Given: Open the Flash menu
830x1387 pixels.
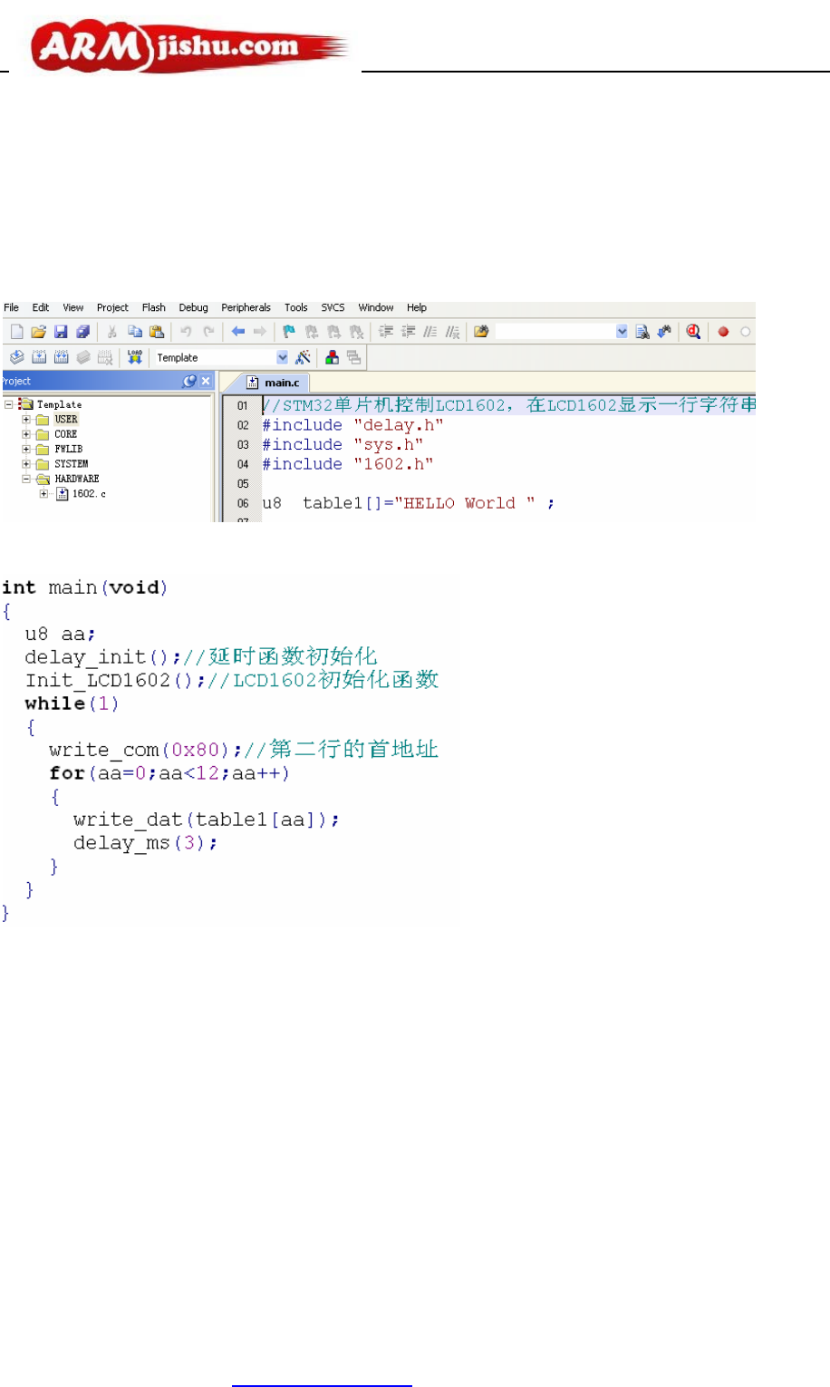Looking at the screenshot, I should coord(154,308).
